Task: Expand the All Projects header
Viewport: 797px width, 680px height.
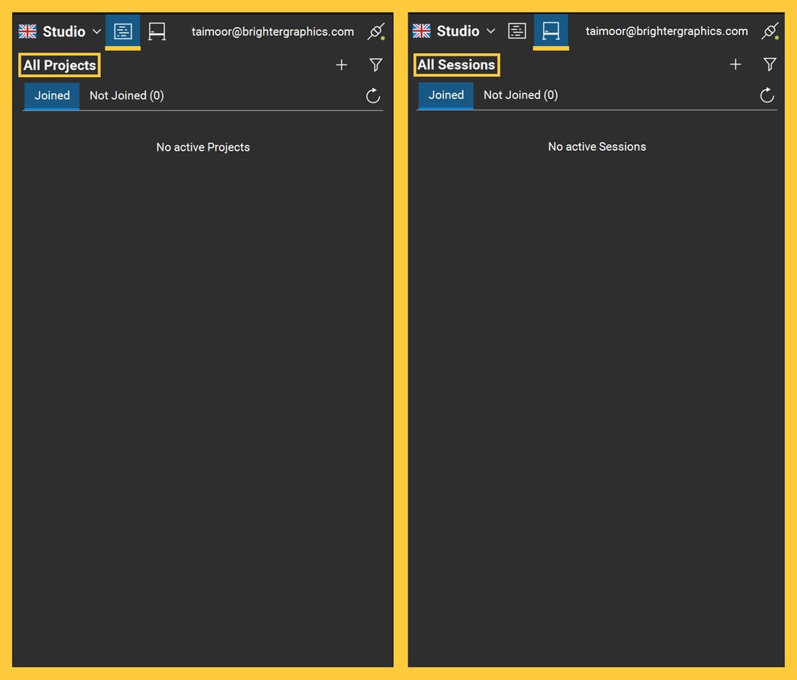Action: [x=59, y=65]
